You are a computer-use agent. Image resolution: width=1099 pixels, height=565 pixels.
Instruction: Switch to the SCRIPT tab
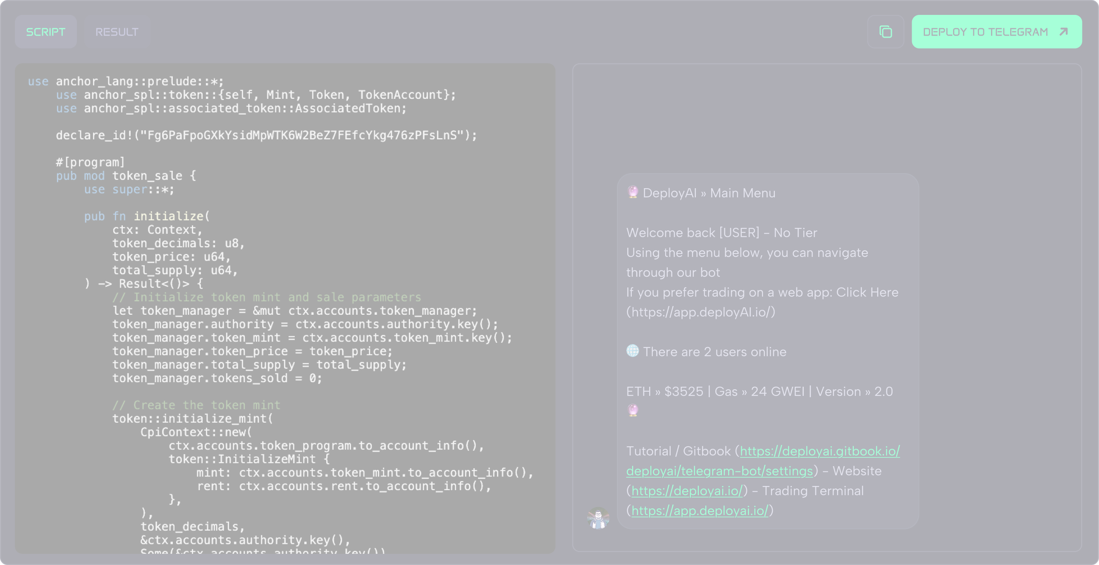45,31
